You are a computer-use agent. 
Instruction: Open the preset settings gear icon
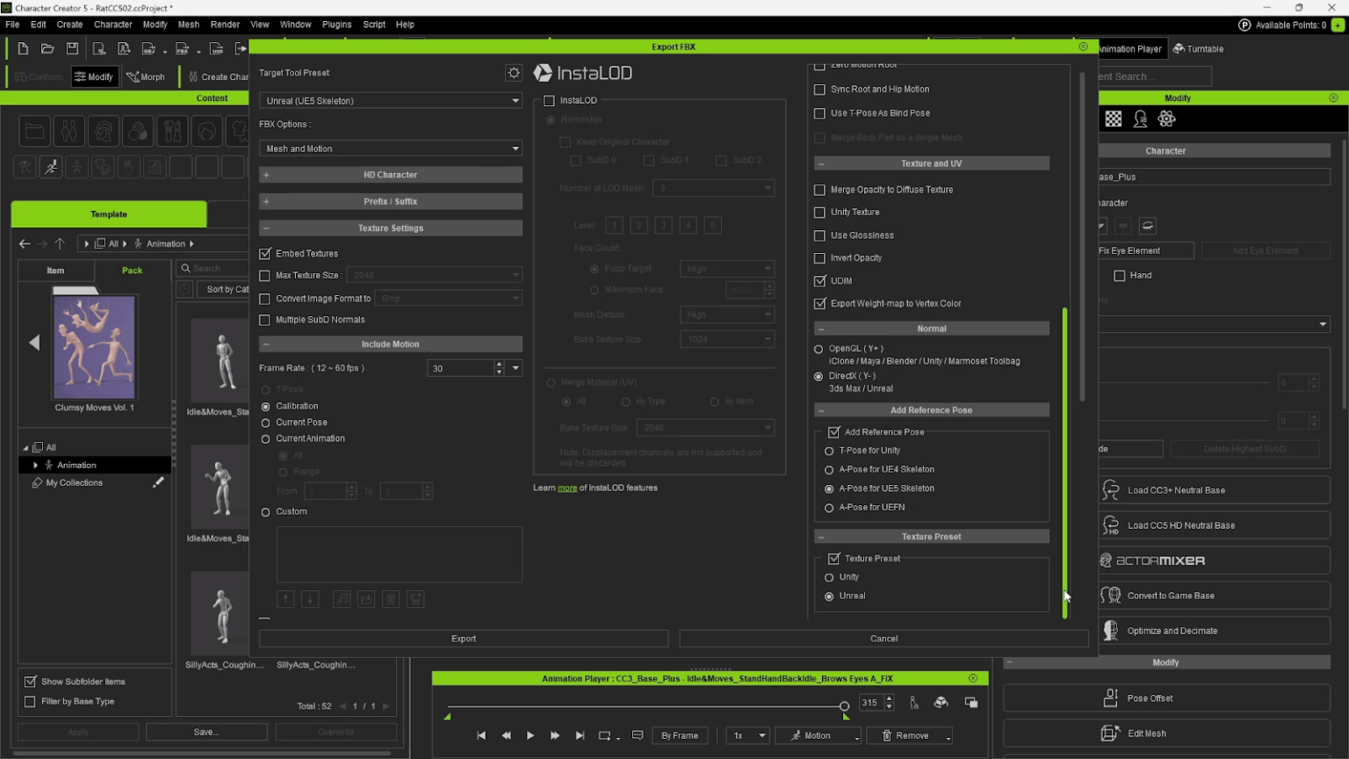click(x=514, y=73)
